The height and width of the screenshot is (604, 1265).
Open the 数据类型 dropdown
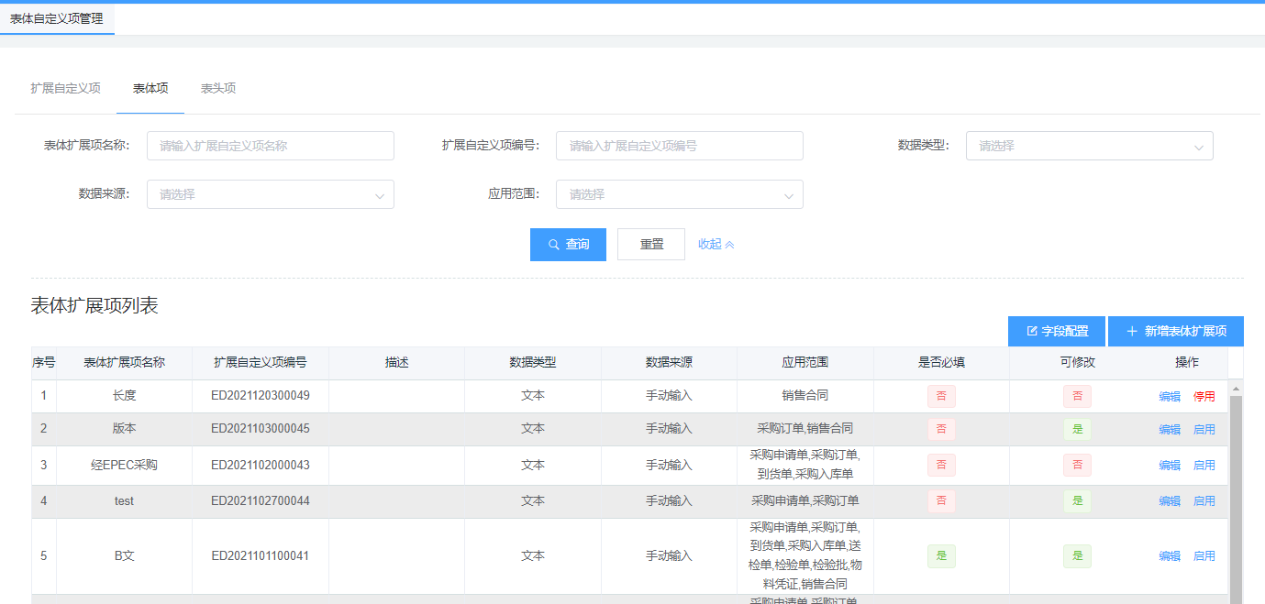tap(1089, 146)
